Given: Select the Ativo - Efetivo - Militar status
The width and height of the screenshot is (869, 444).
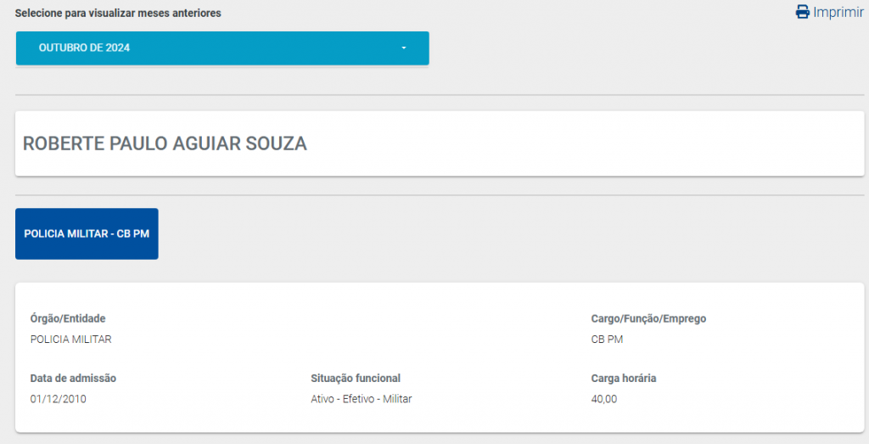Looking at the screenshot, I should point(361,399).
